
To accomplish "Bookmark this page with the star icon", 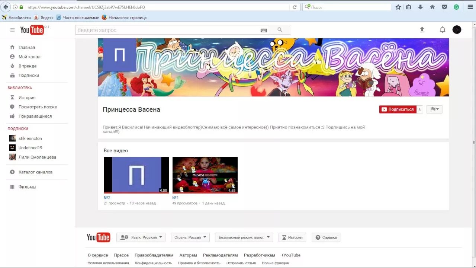I will click(398, 7).
